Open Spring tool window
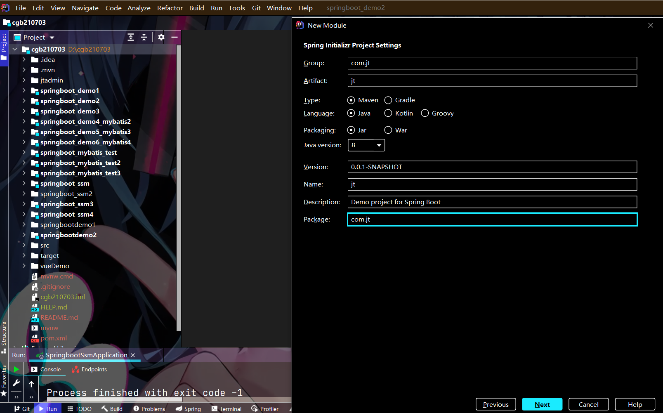Viewport: 663px width, 413px height. pos(189,409)
